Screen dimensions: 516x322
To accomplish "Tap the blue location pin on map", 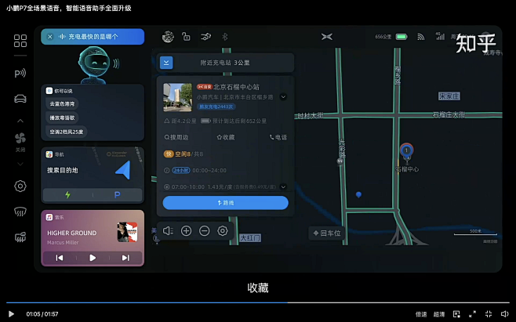I will (x=358, y=195).
